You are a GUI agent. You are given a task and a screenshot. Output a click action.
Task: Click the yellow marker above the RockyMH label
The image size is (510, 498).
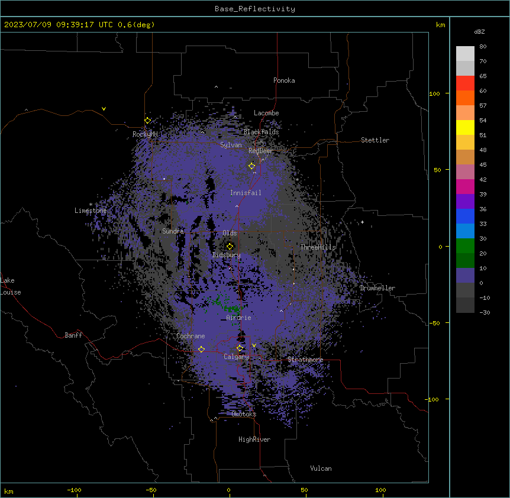click(x=148, y=121)
